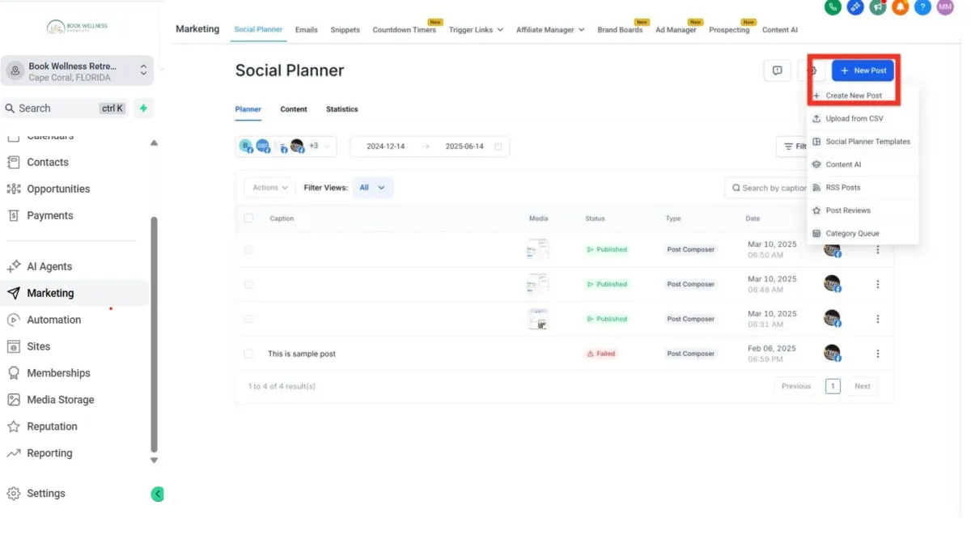
Task: Open three-dot menu for 06:48 AM post
Action: (878, 284)
